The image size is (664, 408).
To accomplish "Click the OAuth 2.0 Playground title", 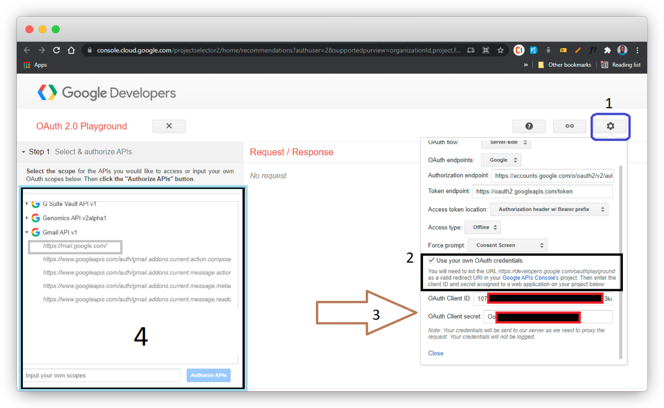I will (x=81, y=126).
